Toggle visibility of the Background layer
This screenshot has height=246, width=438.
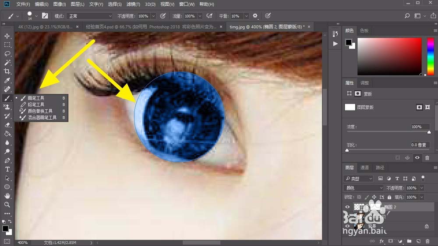pos(347,226)
